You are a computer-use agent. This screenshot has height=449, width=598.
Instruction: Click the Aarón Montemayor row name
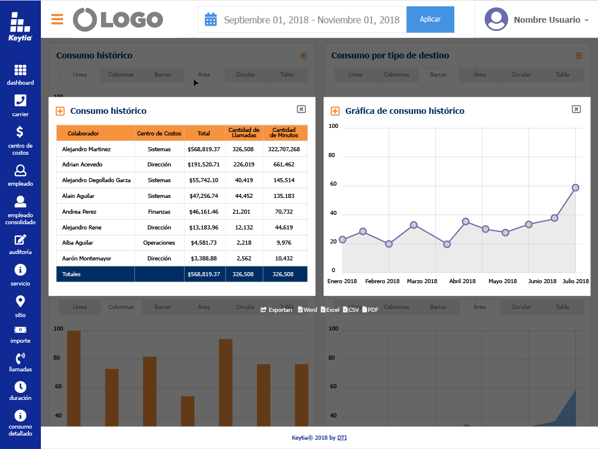pyautogui.click(x=86, y=259)
